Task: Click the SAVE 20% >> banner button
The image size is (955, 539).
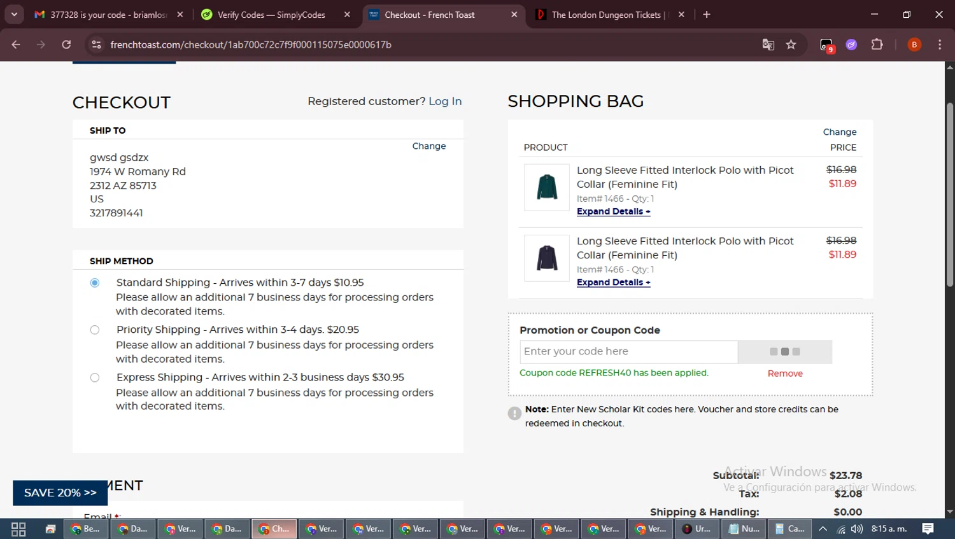Action: point(60,493)
